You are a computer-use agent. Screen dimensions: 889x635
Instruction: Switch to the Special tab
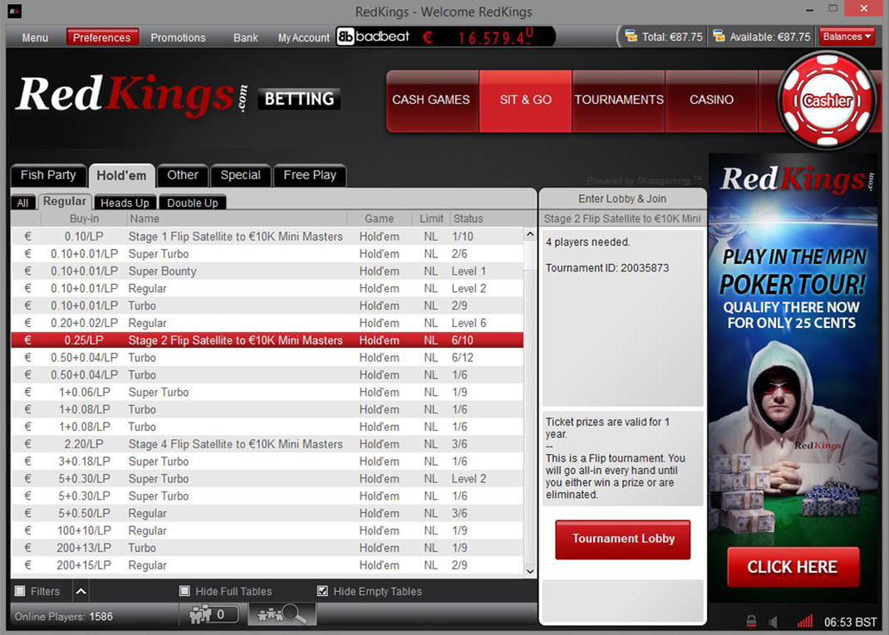pos(240,175)
